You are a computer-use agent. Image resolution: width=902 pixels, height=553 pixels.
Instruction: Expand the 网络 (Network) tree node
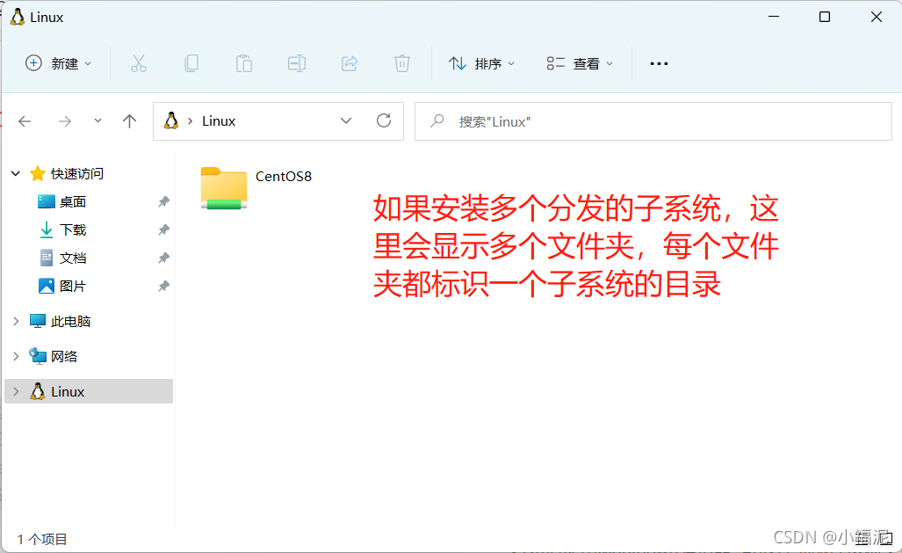[16, 356]
